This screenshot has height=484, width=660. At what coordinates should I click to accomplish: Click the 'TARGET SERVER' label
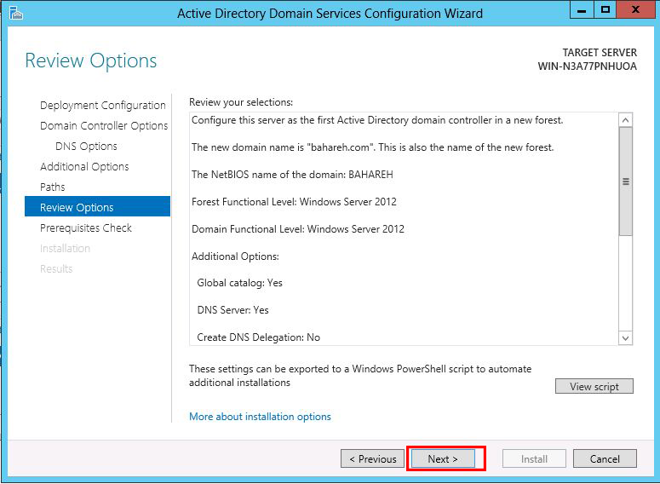(x=600, y=53)
